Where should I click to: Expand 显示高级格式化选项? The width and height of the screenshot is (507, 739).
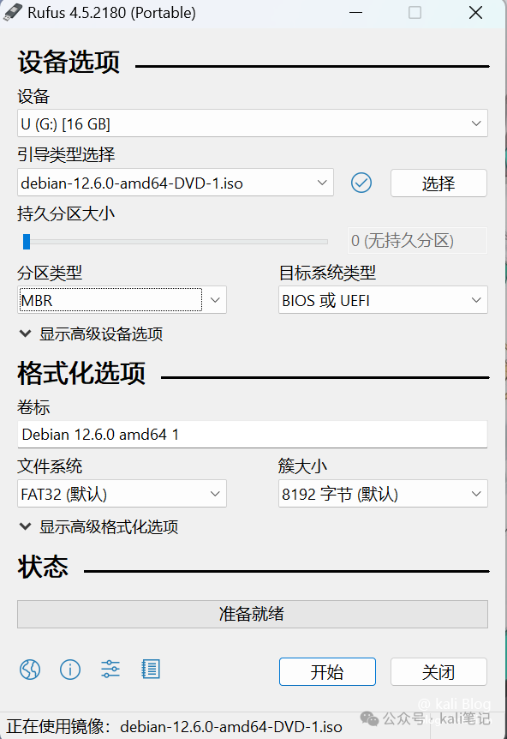pos(98,527)
